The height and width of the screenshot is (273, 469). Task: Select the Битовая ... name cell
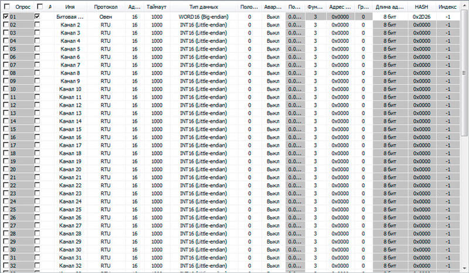click(70, 17)
